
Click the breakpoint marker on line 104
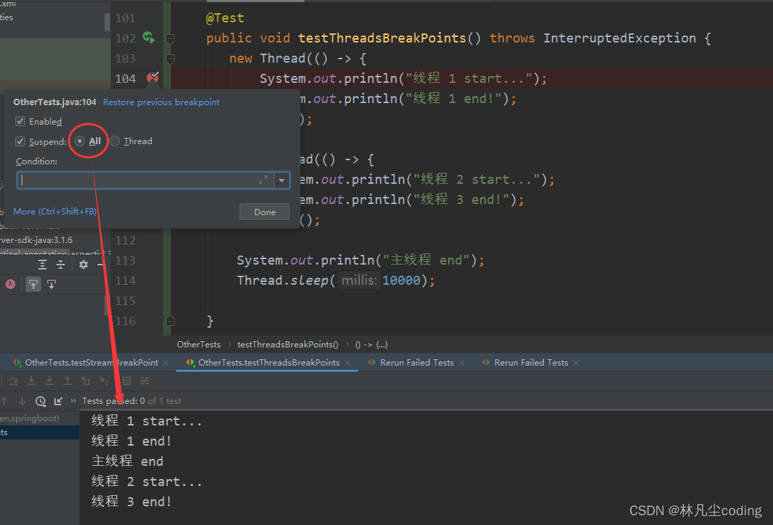point(153,77)
